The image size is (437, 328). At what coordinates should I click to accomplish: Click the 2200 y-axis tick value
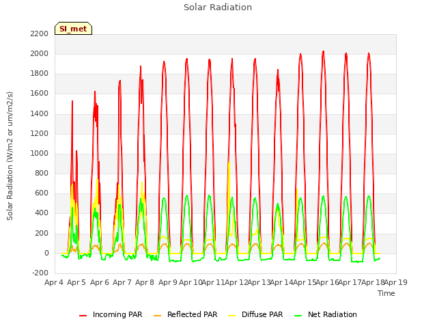(x=40, y=33)
